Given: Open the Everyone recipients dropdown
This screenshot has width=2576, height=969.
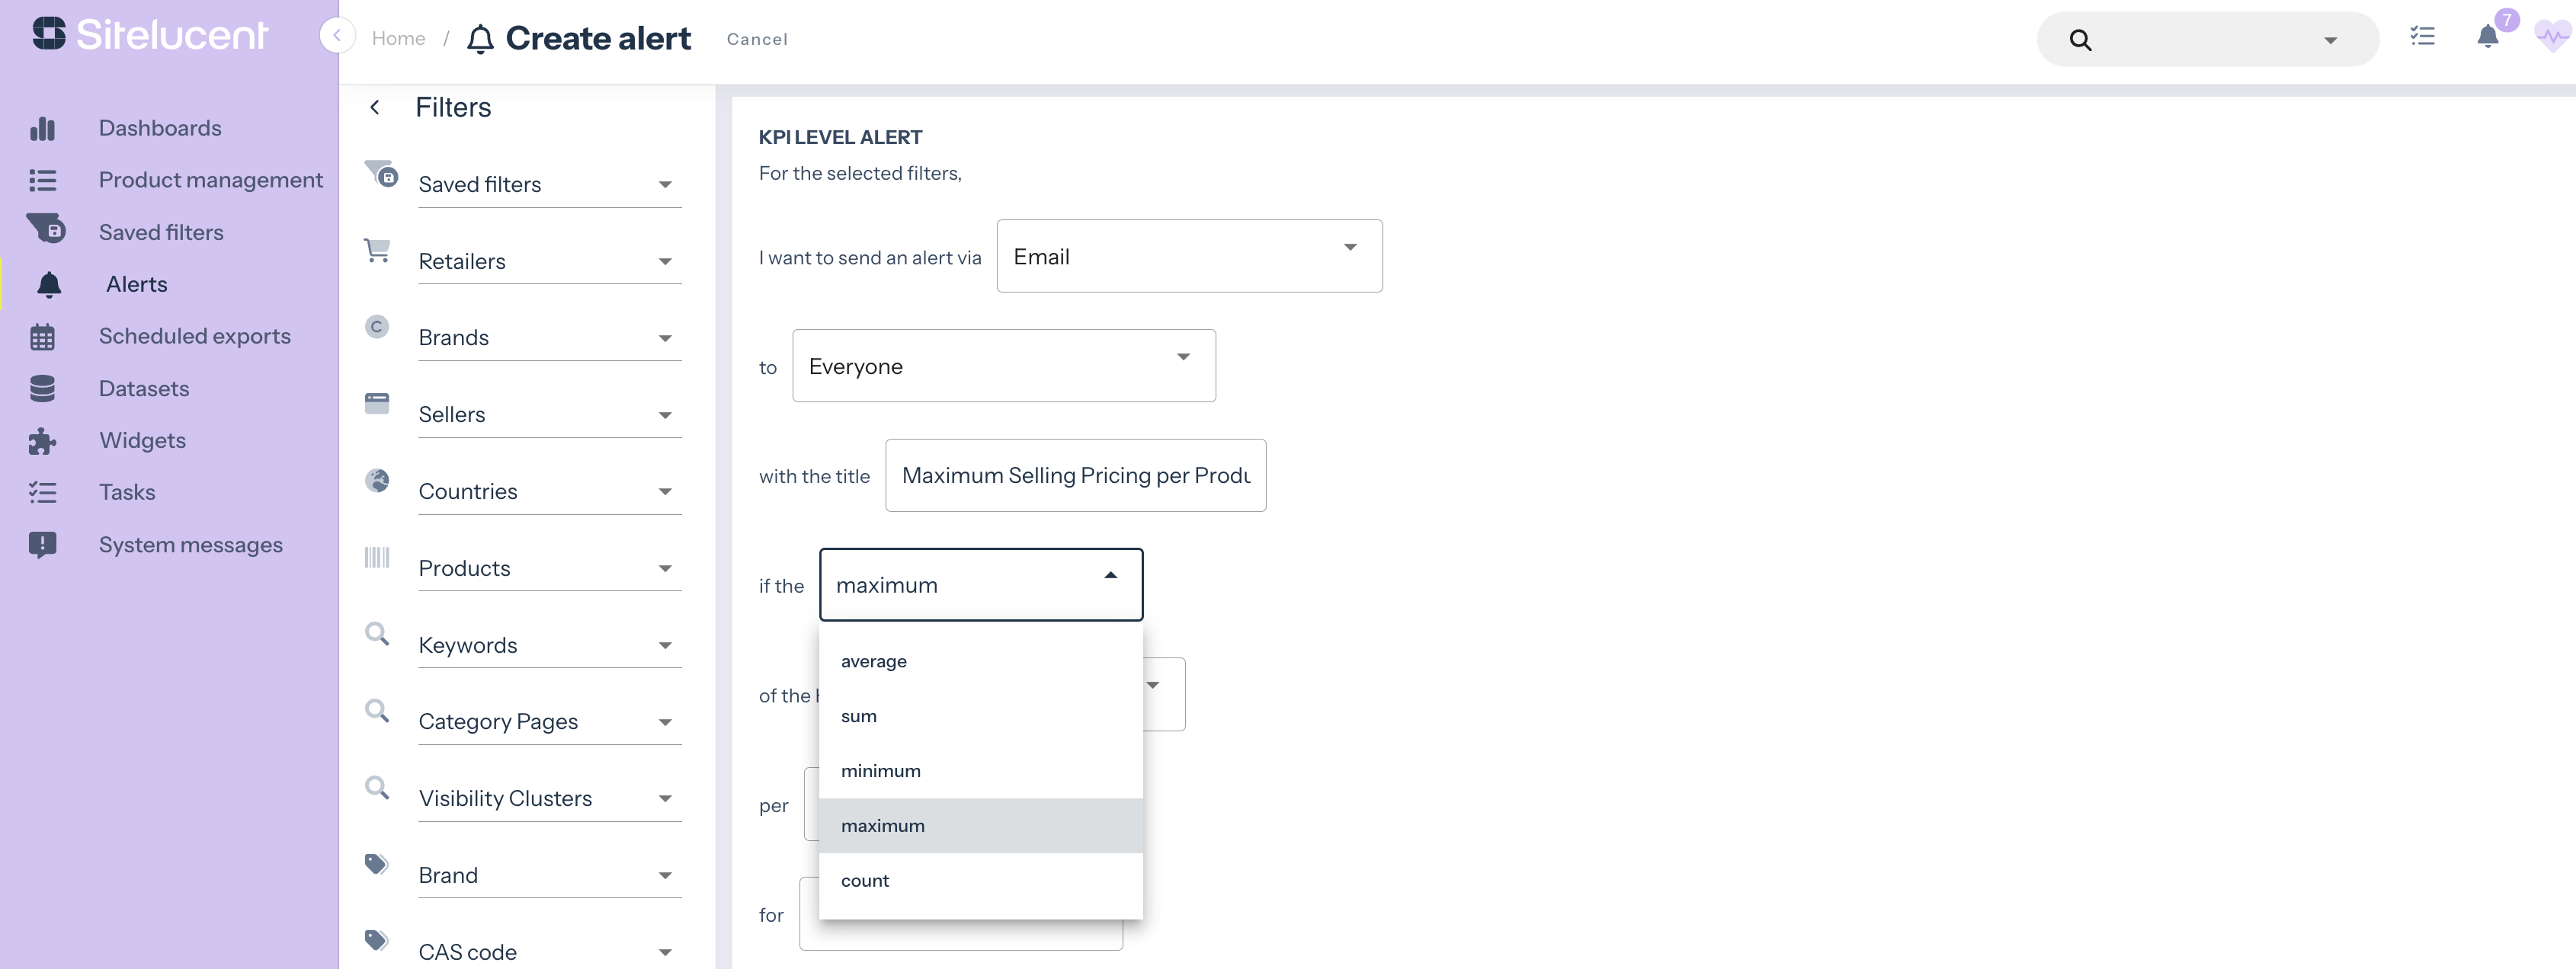Looking at the screenshot, I should click(1003, 367).
